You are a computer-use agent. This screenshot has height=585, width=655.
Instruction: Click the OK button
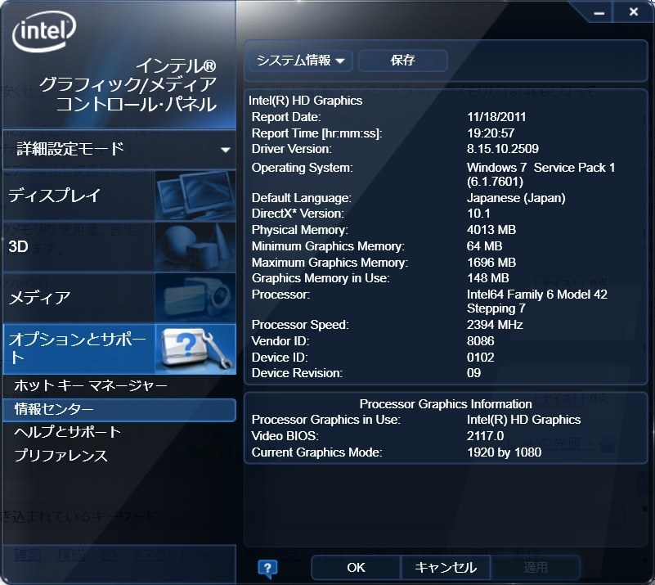356,568
